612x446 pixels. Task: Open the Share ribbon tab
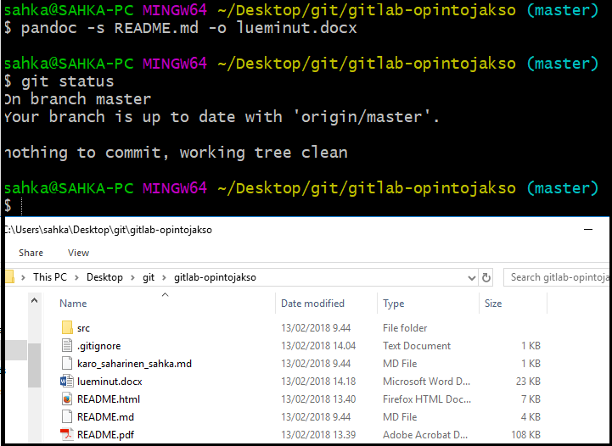coord(31,253)
